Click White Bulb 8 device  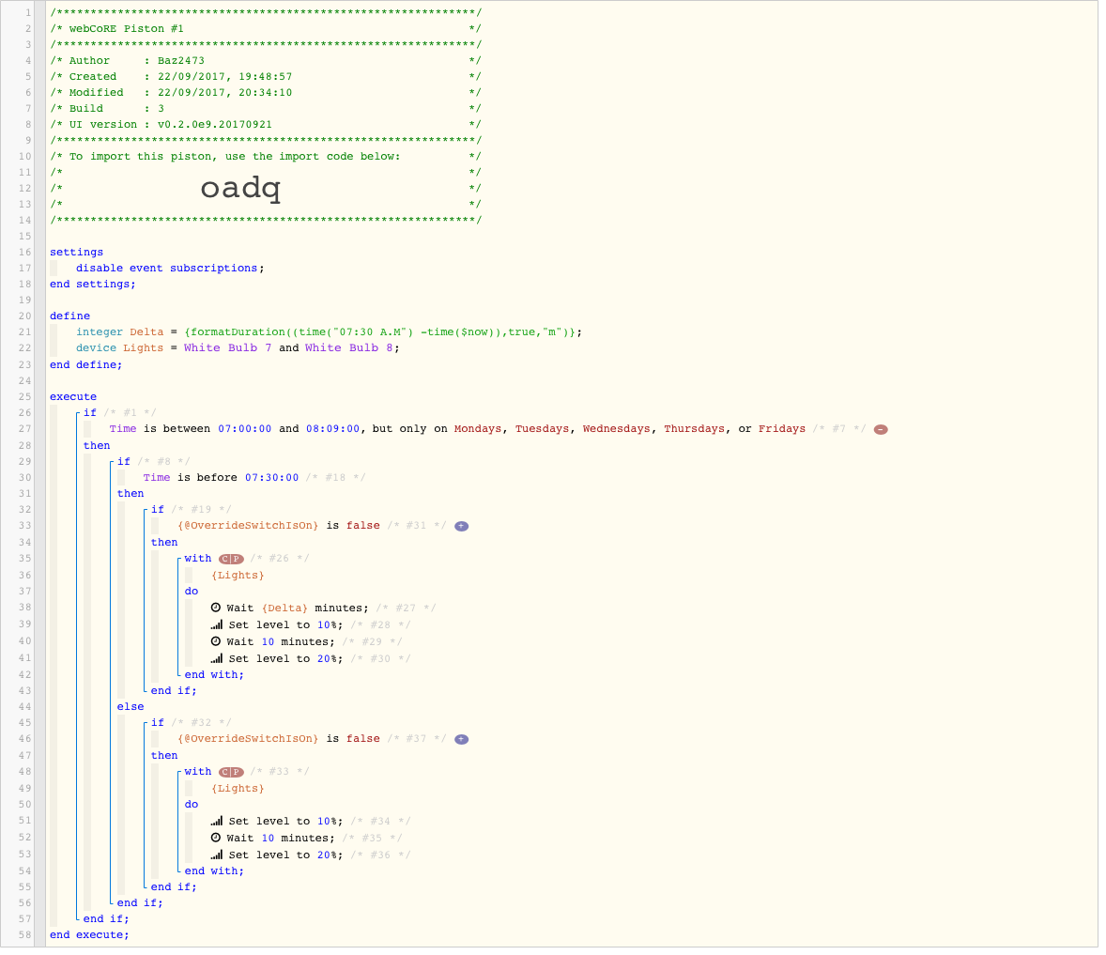point(349,347)
